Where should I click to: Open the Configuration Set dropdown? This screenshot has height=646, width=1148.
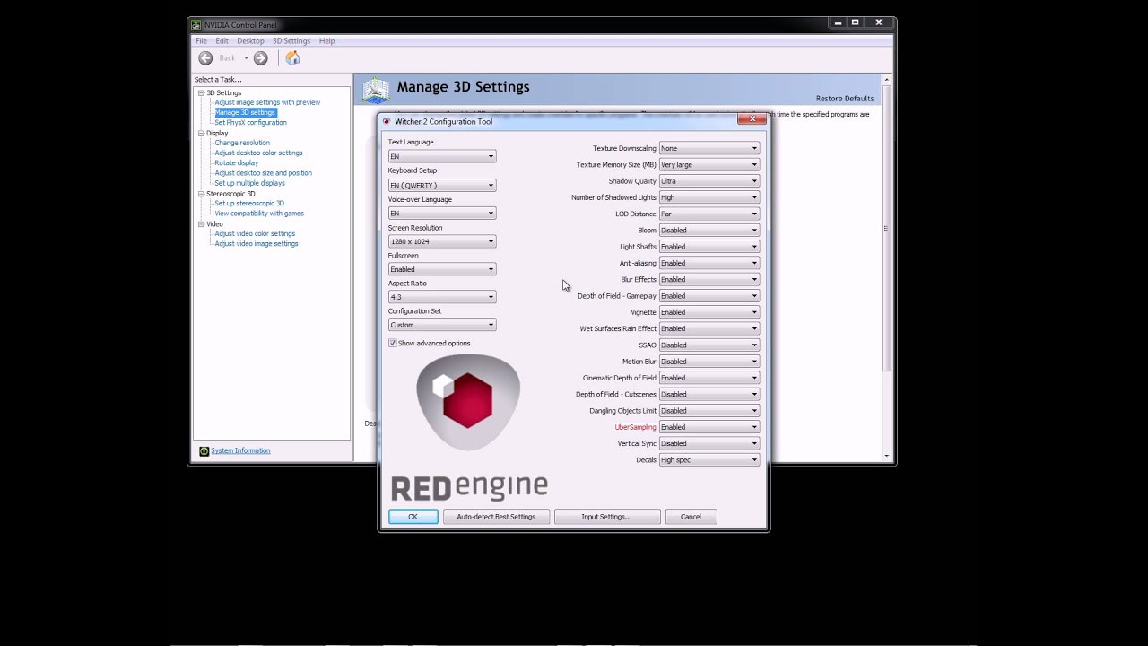point(442,325)
